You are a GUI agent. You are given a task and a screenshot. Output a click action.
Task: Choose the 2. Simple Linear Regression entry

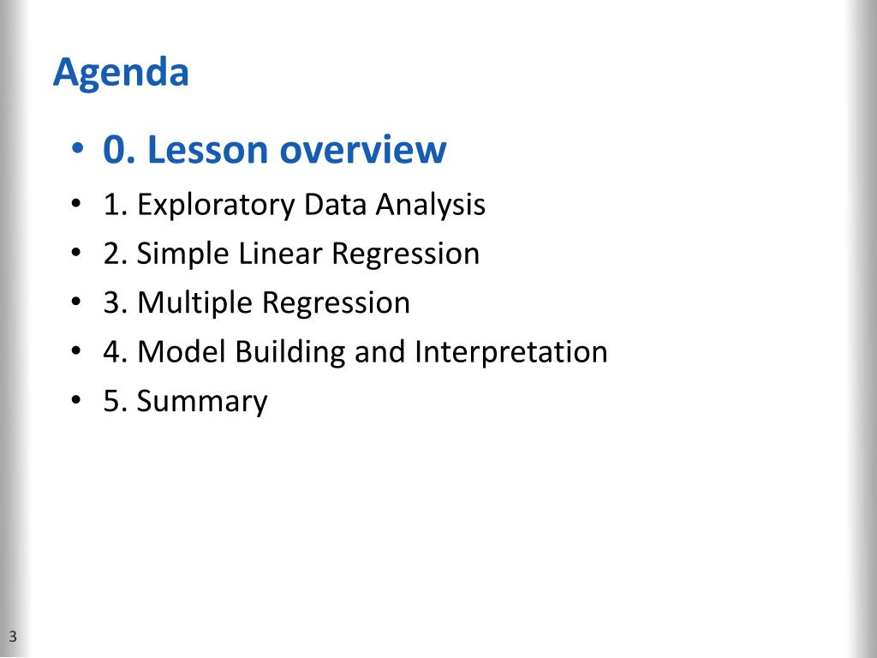[291, 254]
